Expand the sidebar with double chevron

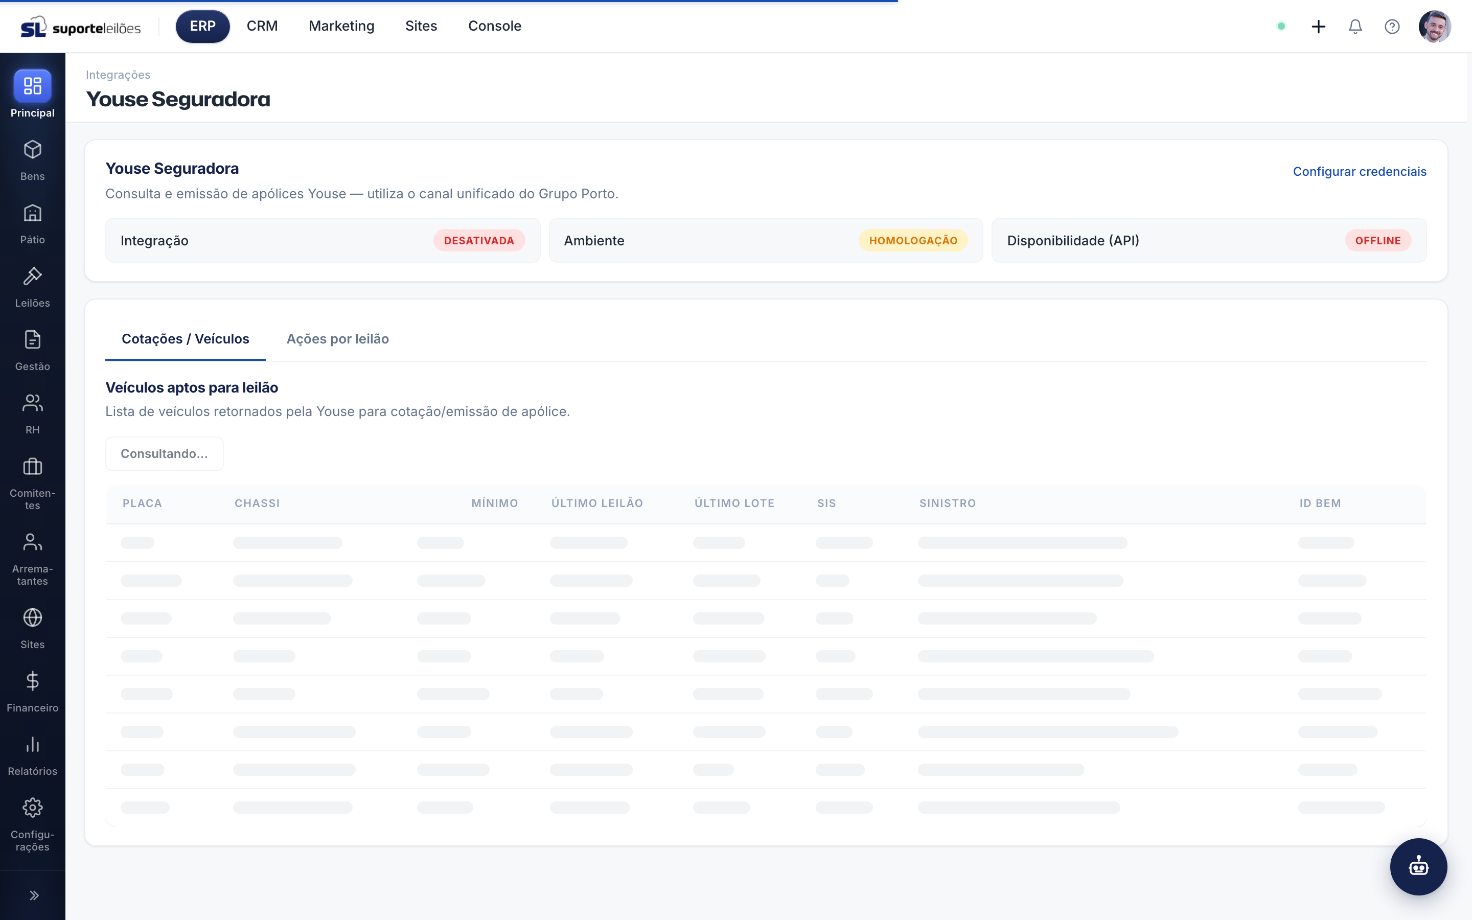click(34, 895)
